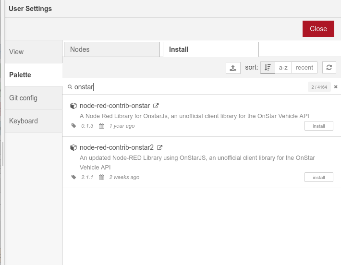This screenshot has width=341, height=265.
Task: Click the upload module file icon
Action: (233, 68)
